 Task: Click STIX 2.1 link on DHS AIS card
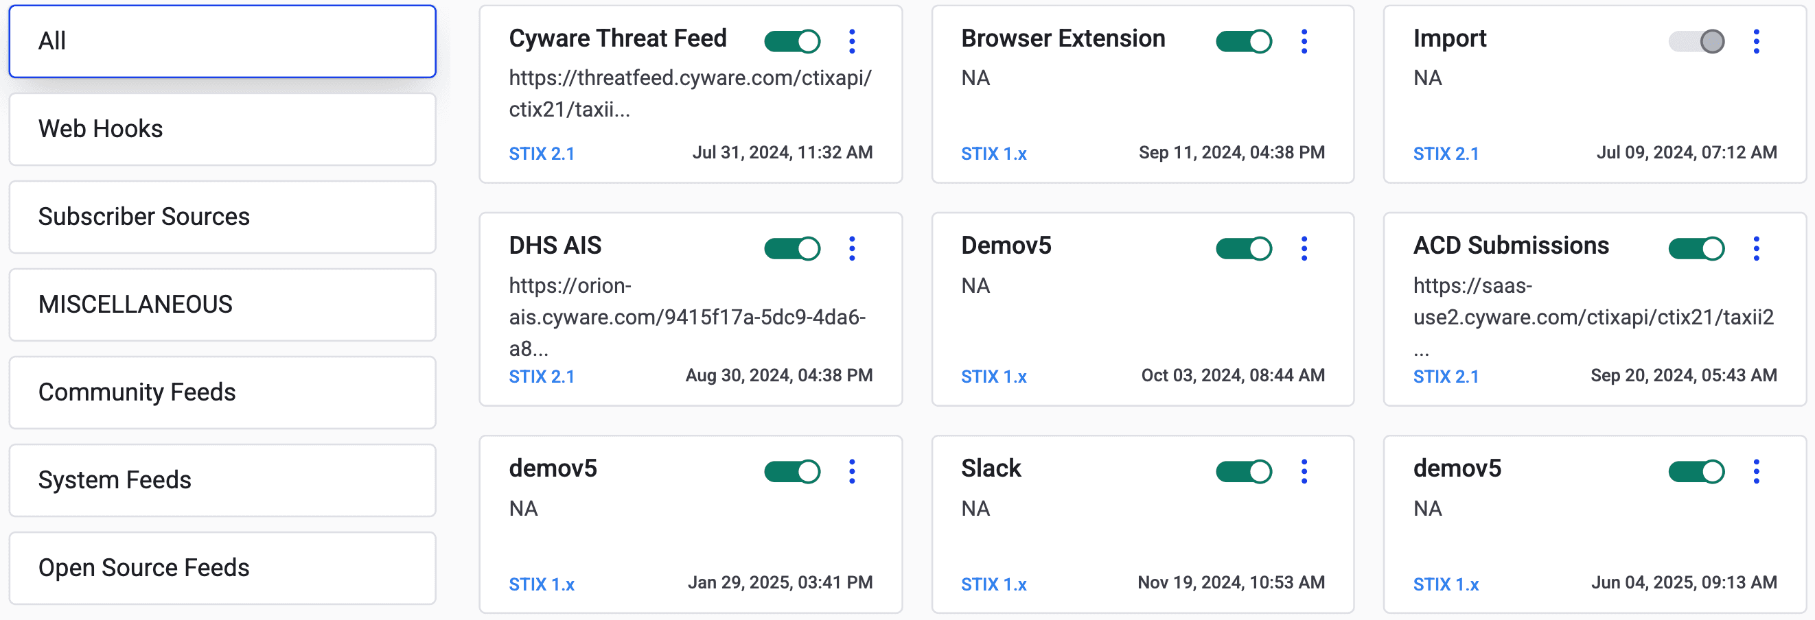(x=542, y=377)
